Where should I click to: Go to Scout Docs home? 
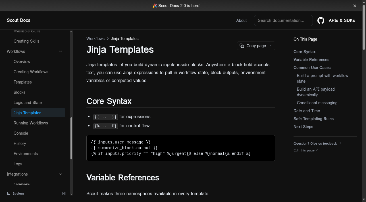tap(18, 20)
